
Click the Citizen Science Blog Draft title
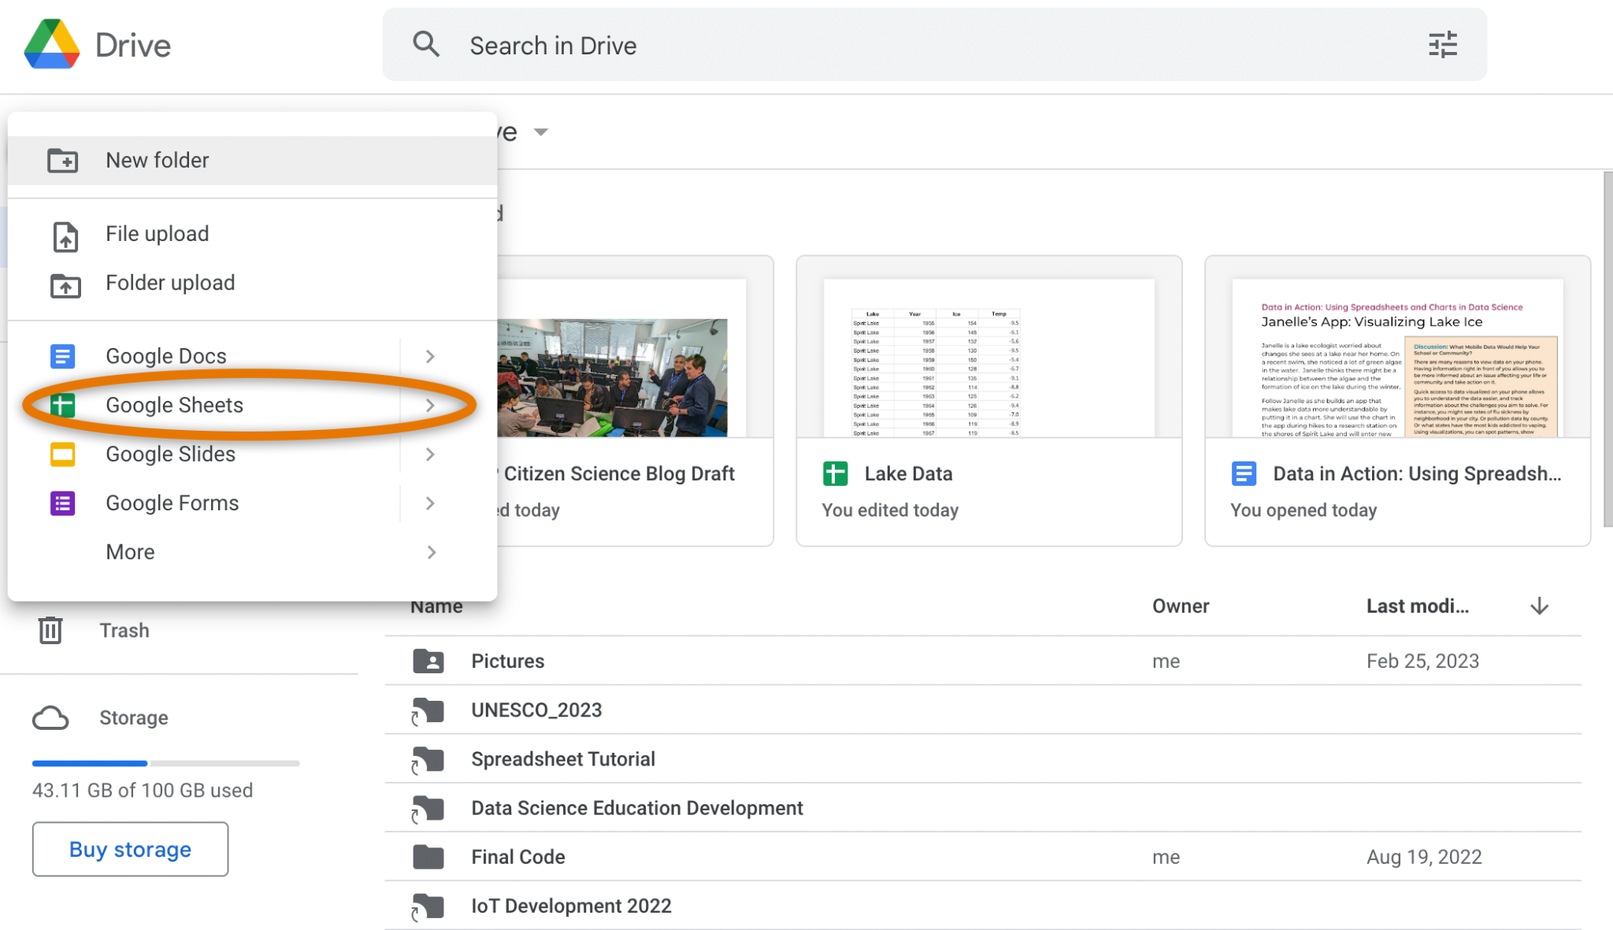(619, 473)
